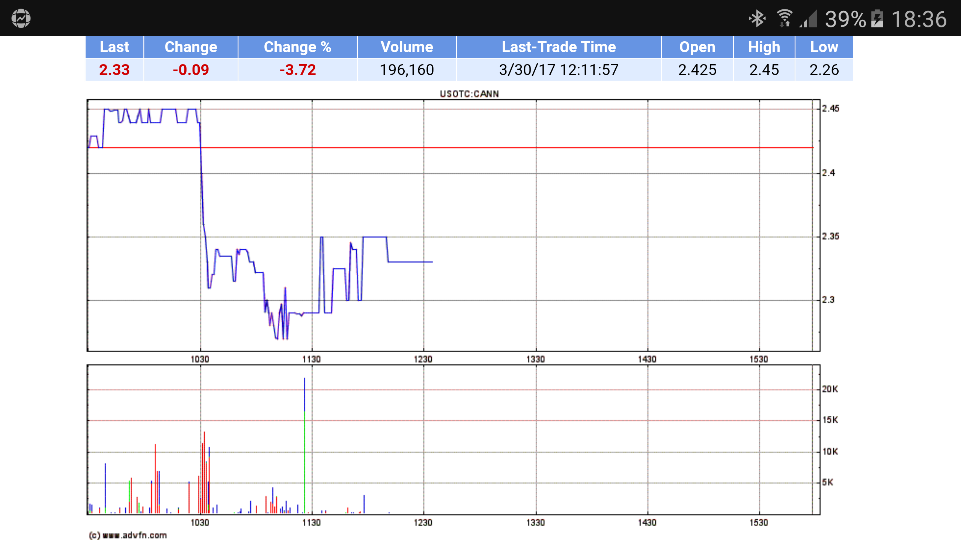
Task: Tap the Bluetooth status icon
Action: pyautogui.click(x=756, y=18)
